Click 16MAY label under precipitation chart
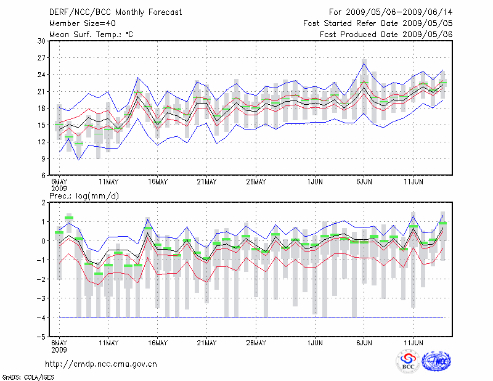The image size is (493, 381). (158, 343)
